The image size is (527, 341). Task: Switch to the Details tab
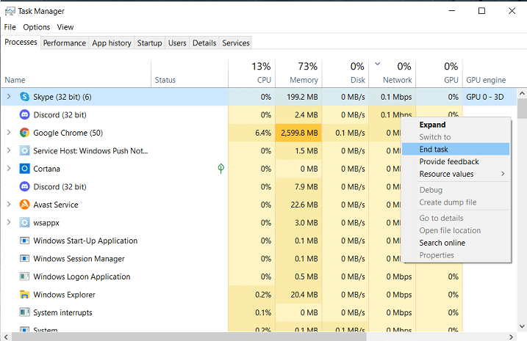[x=204, y=43]
